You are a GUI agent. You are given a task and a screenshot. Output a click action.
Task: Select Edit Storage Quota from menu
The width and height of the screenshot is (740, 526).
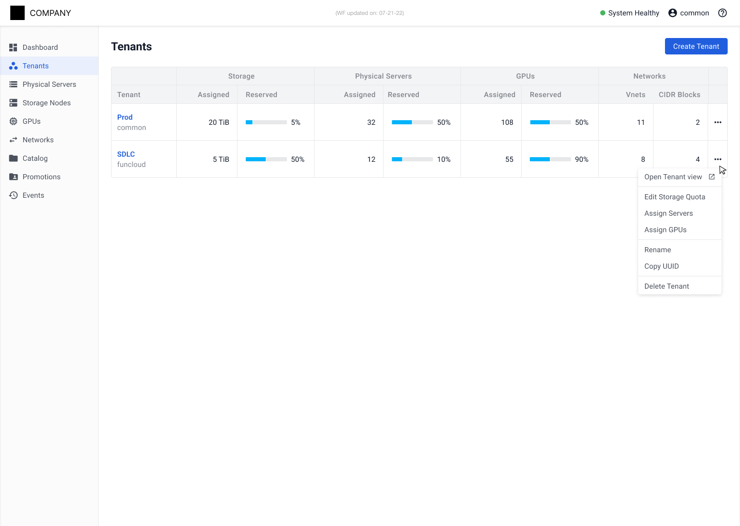tap(674, 197)
